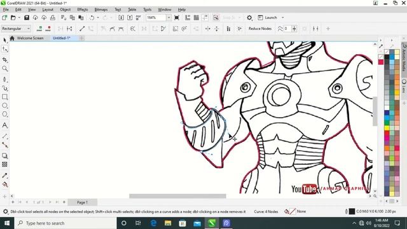Open the Object menu
The image size is (407, 229).
coord(65,10)
